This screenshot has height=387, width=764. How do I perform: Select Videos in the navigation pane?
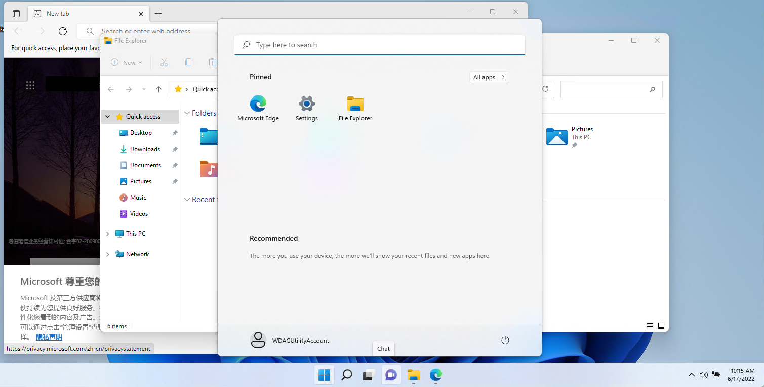139,214
